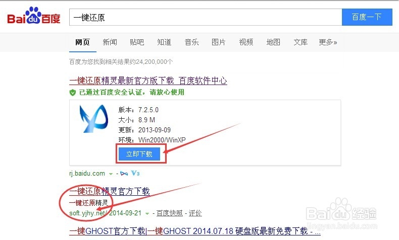Viewport: 399px width, 240px height.
Task: Switch to the 音乐 tab
Action: (191, 42)
